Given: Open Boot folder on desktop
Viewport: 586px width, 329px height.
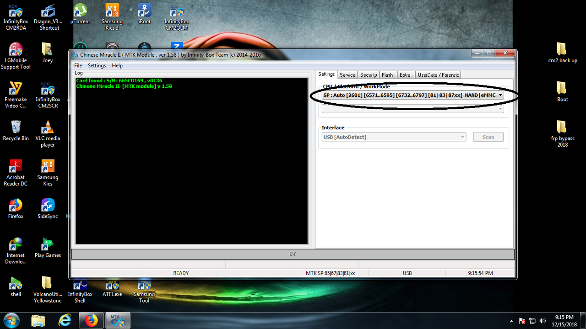Looking at the screenshot, I should click(x=563, y=91).
